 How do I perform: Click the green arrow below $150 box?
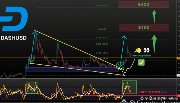pos(154,44)
